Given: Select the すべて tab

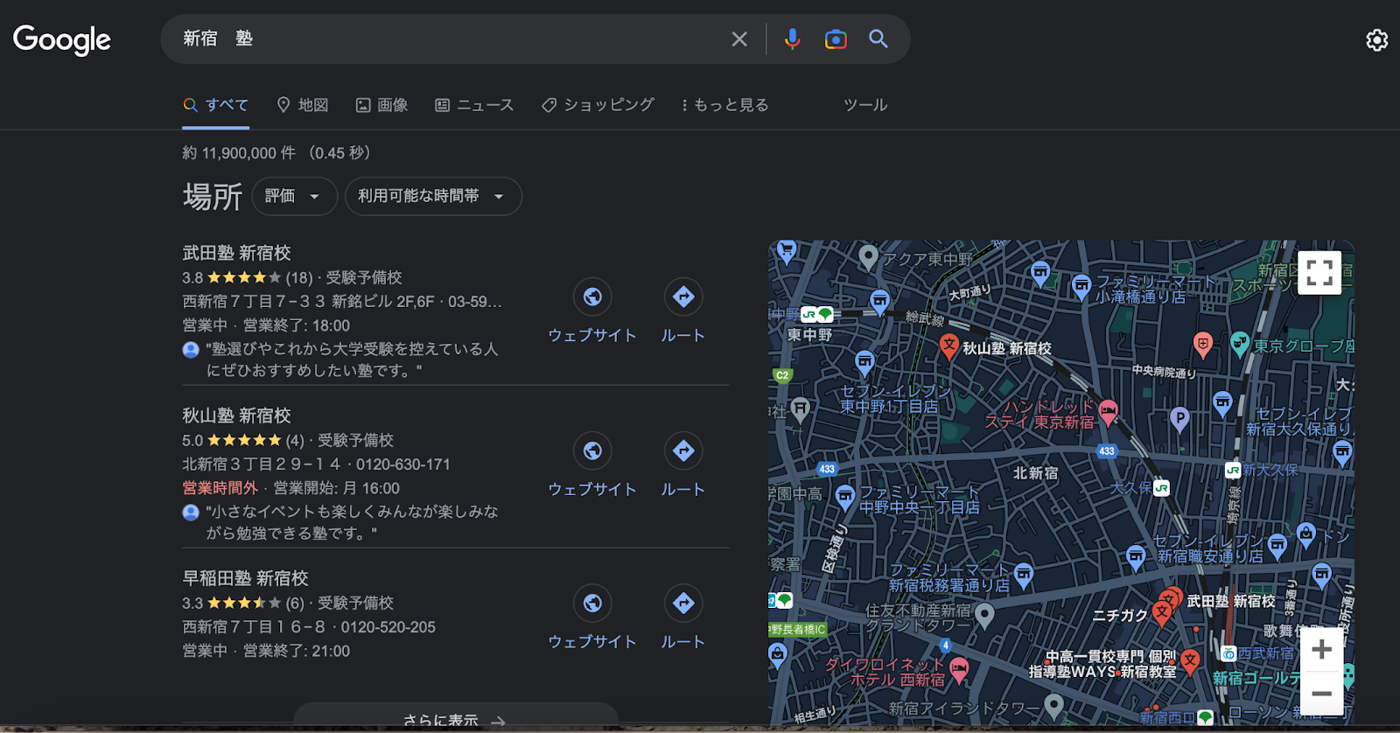Looking at the screenshot, I should (x=216, y=105).
